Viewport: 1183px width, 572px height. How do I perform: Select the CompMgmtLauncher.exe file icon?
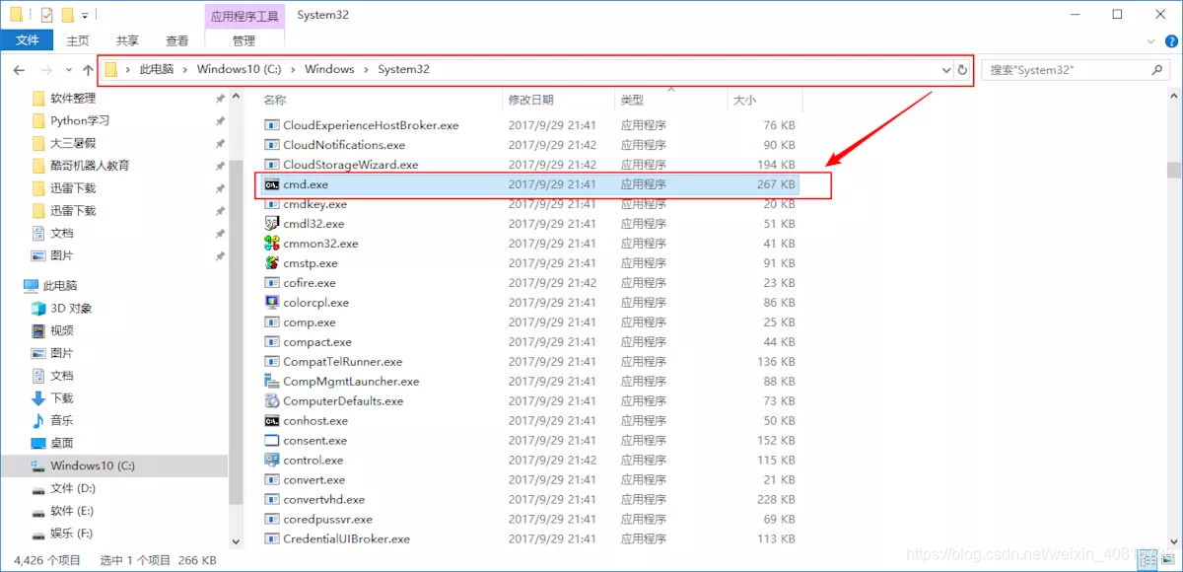pyautogui.click(x=272, y=382)
